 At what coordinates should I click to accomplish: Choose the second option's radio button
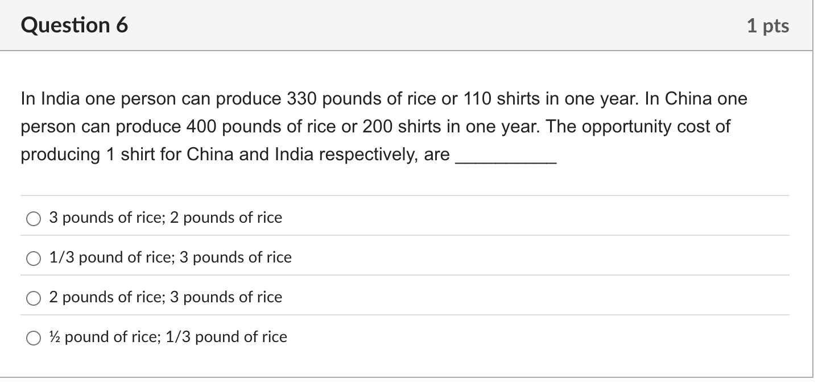(33, 257)
